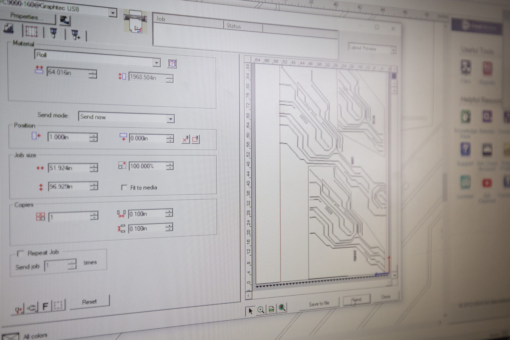Click the cutter setup icon beside Properties
Viewport: 510px width, 340px height.
tap(64, 20)
